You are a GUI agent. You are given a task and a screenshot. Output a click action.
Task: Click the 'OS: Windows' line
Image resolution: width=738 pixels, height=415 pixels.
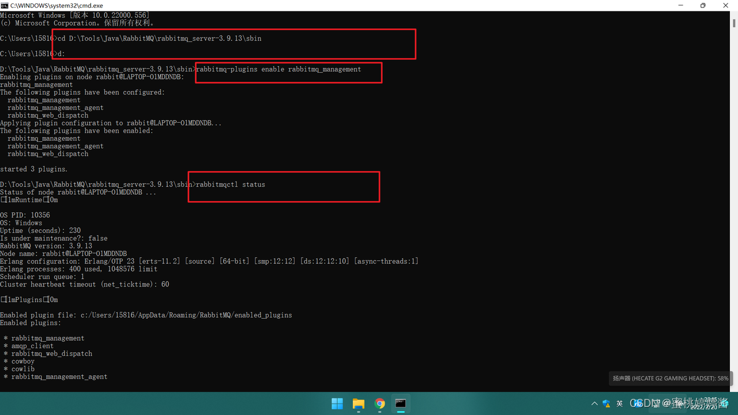[21, 223]
